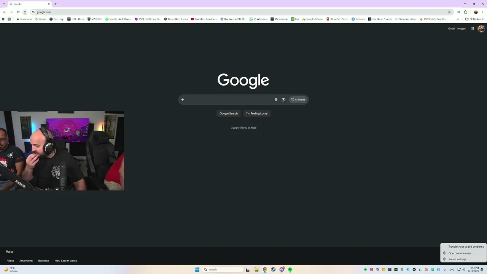Image resolution: width=487 pixels, height=274 pixels.
Task: Open Images from the top-right link
Action: pos(462,29)
